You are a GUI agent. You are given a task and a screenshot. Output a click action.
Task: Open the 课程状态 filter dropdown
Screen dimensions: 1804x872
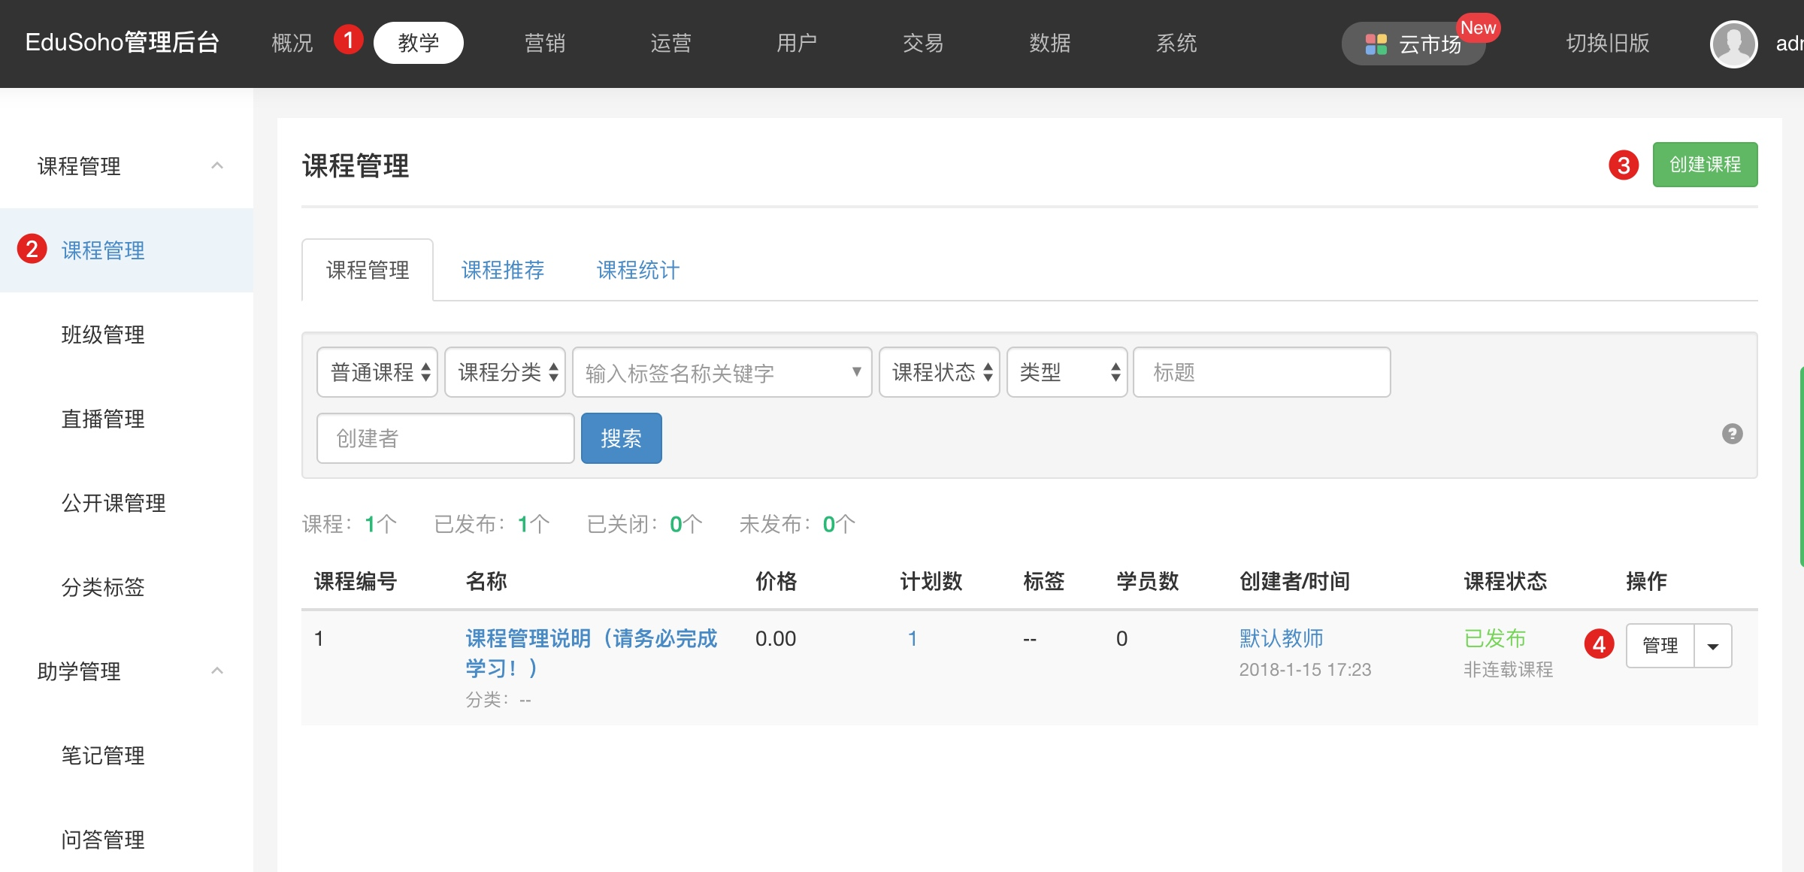(939, 372)
